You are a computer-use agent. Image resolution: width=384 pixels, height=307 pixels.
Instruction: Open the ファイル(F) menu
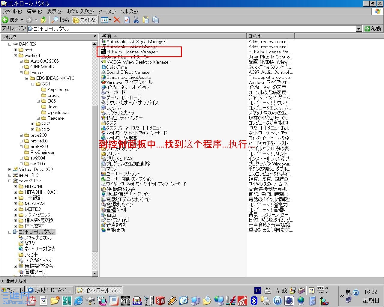coord(13,11)
